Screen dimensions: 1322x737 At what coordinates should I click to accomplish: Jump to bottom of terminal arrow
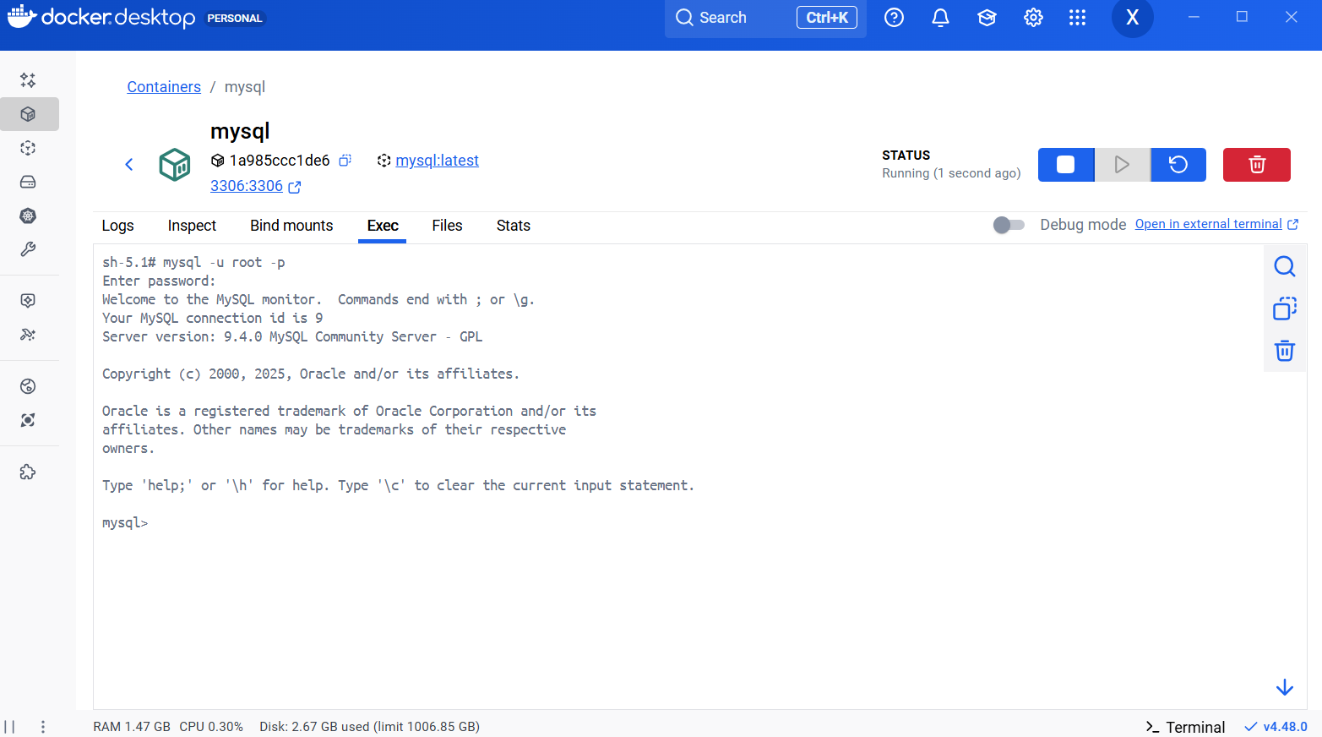pos(1285,687)
